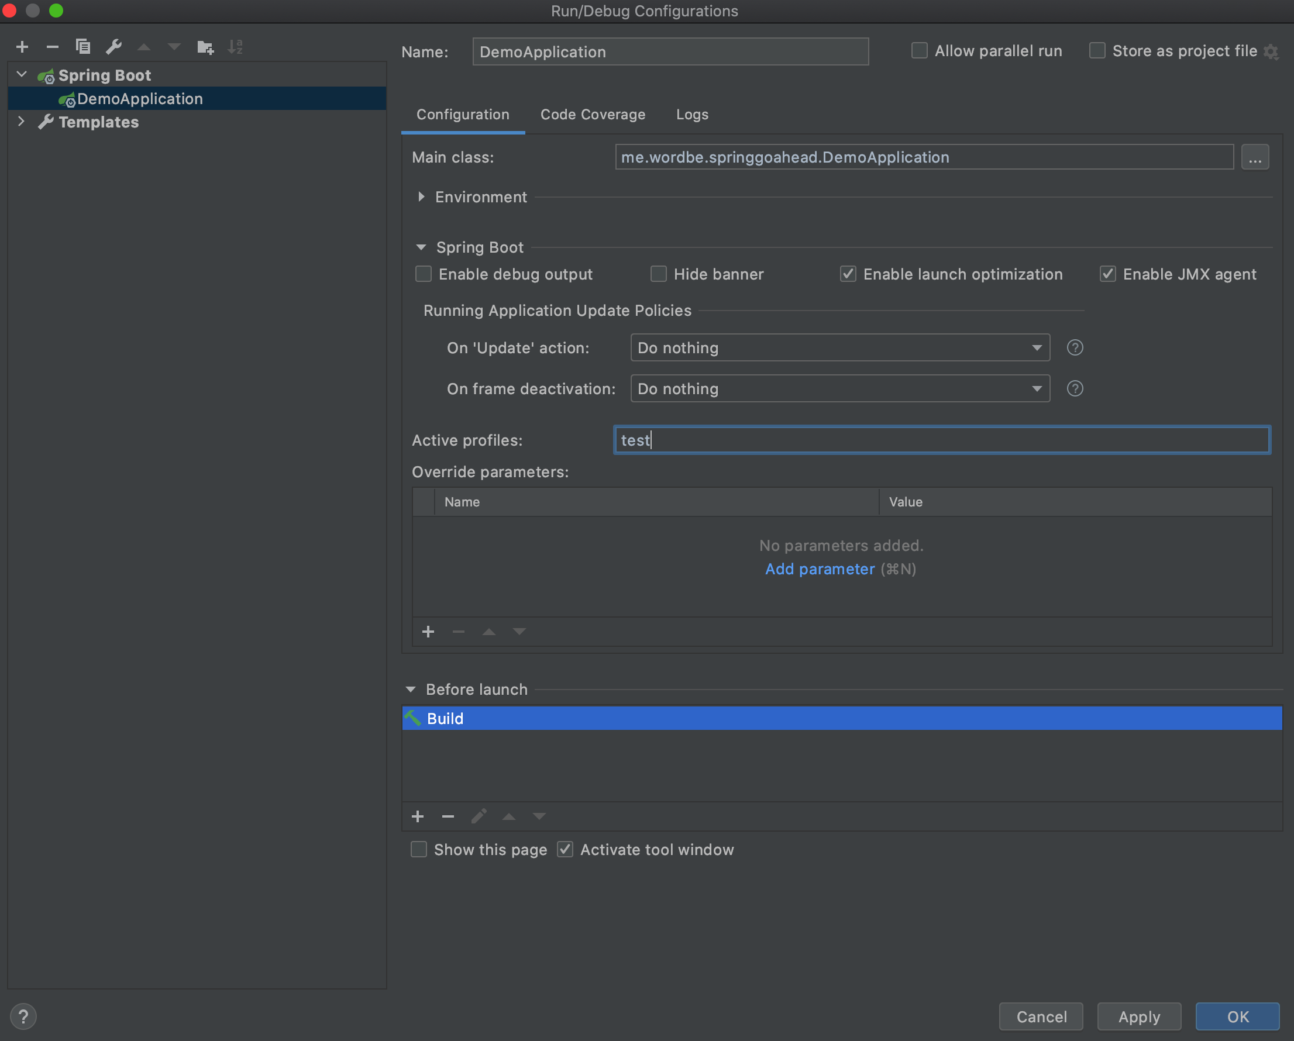The image size is (1294, 1041).
Task: Click the Sort Configurations alphabetically icon
Action: [x=235, y=47]
